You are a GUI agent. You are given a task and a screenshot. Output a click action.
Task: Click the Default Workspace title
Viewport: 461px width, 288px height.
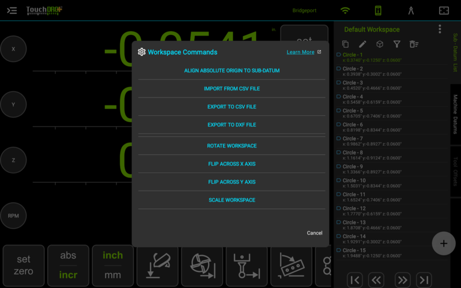(372, 29)
